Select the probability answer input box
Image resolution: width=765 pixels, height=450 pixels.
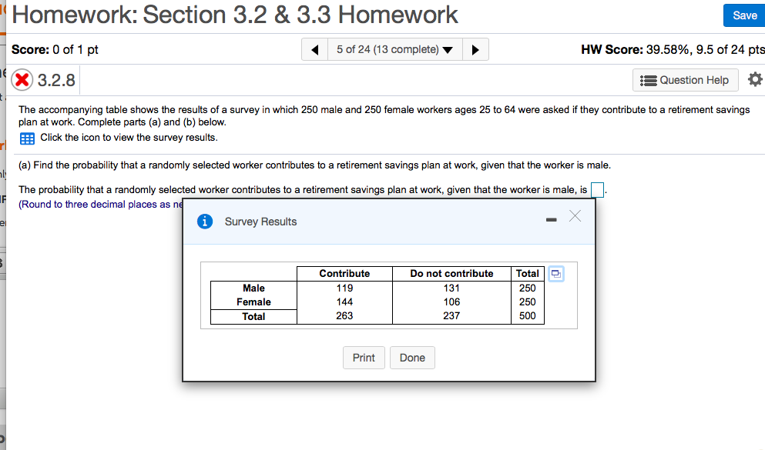pos(597,188)
